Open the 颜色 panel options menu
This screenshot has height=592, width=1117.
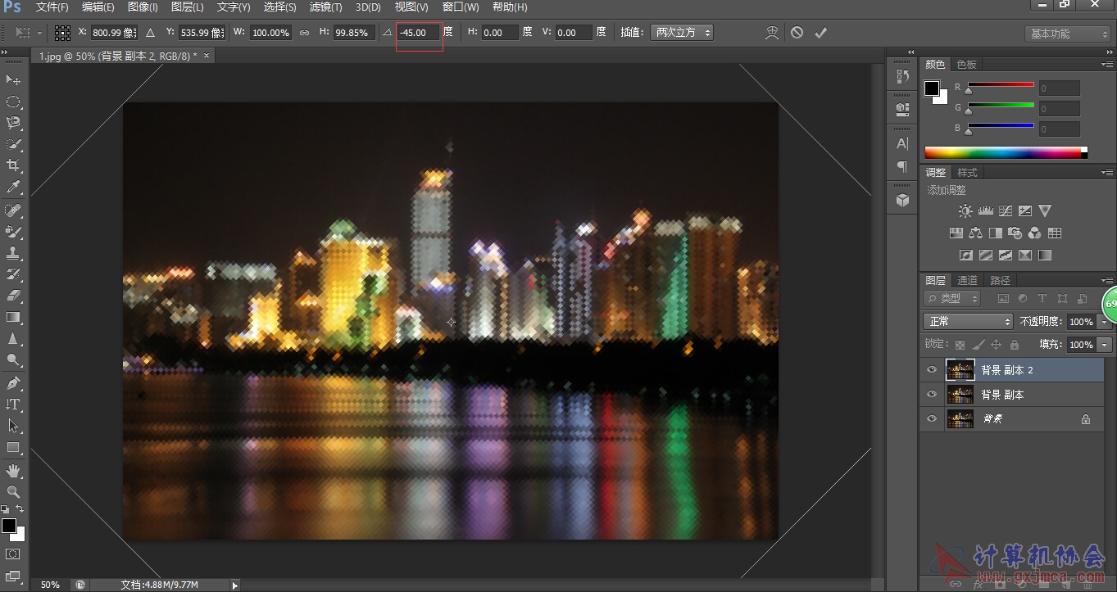pyautogui.click(x=1107, y=64)
